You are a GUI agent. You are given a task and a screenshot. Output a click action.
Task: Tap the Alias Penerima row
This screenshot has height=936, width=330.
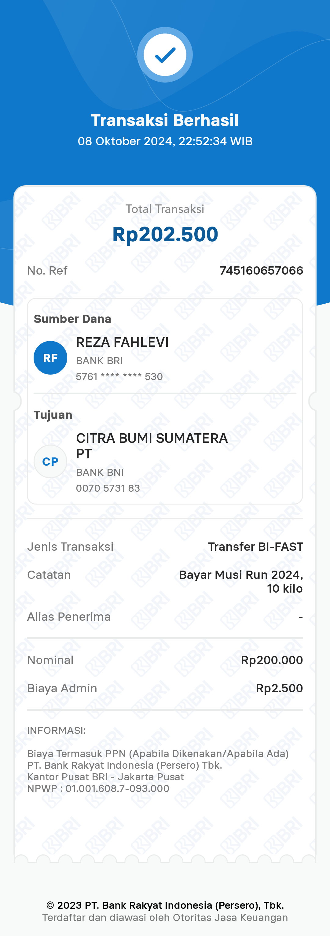pos(165,617)
